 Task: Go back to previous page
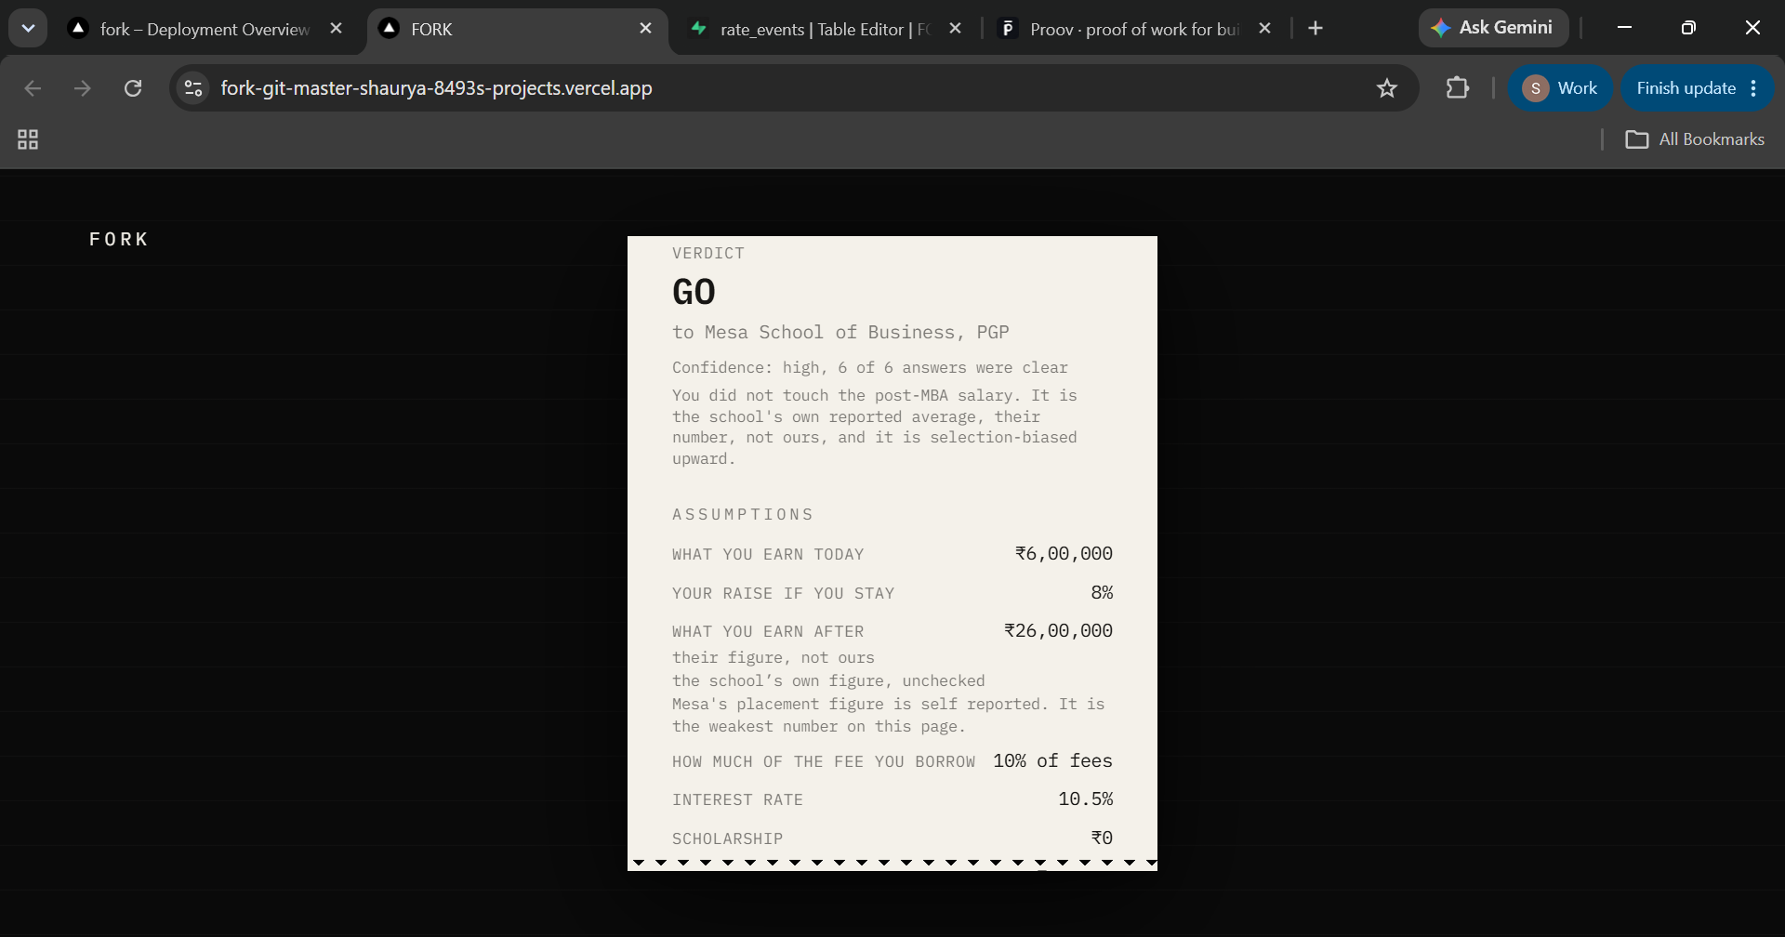coord(33,88)
